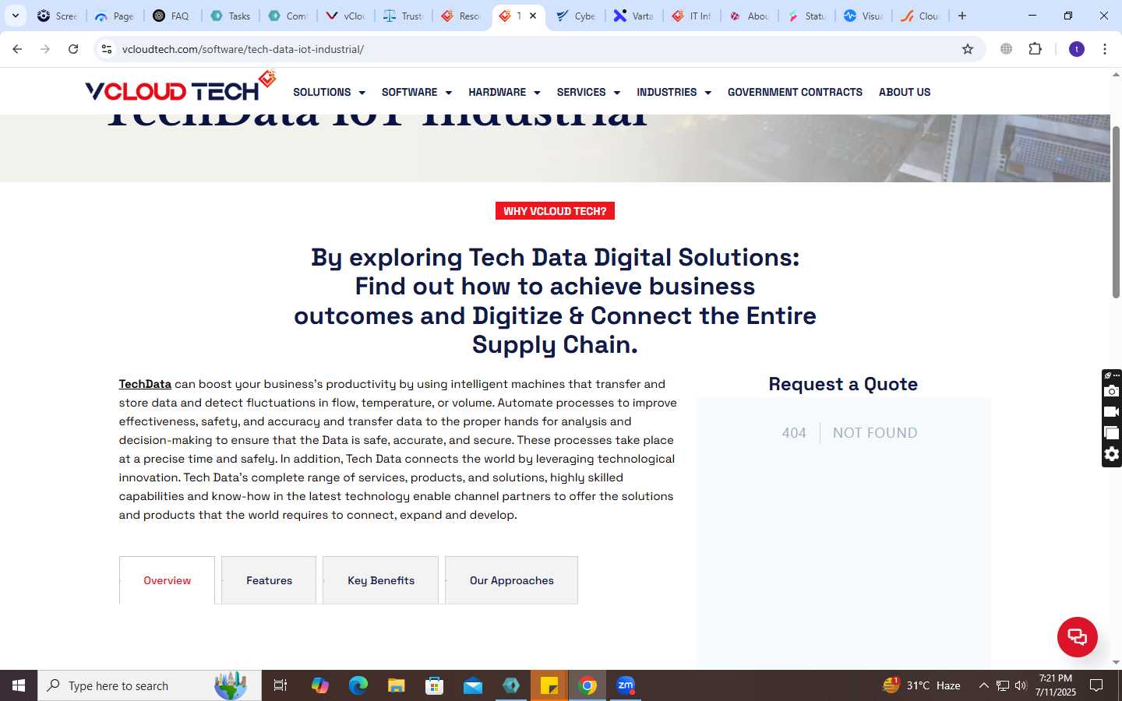1122x701 pixels.
Task: Expand the Industries dropdown menu
Action: point(674,92)
